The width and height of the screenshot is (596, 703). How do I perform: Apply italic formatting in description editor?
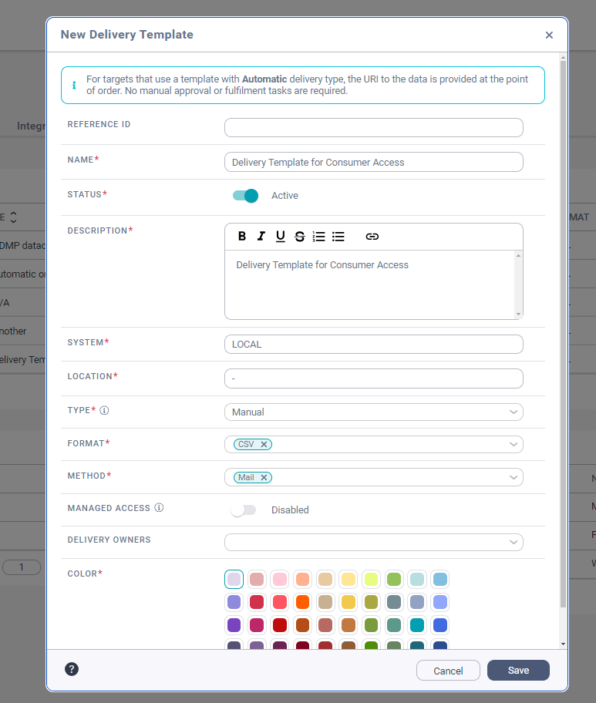[x=261, y=237]
